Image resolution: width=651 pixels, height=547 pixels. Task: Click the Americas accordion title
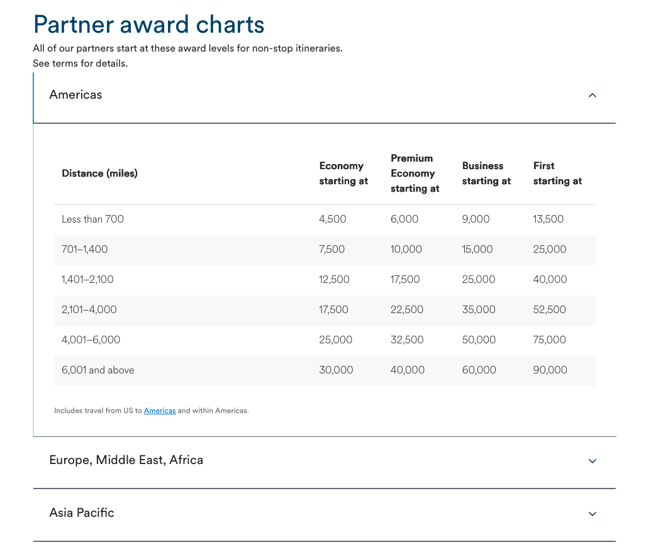coord(75,95)
